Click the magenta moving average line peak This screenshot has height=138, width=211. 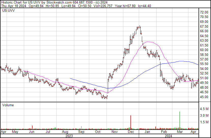[150, 42]
